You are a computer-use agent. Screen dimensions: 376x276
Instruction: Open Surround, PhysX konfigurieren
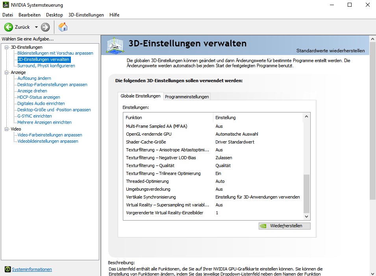tap(46, 66)
